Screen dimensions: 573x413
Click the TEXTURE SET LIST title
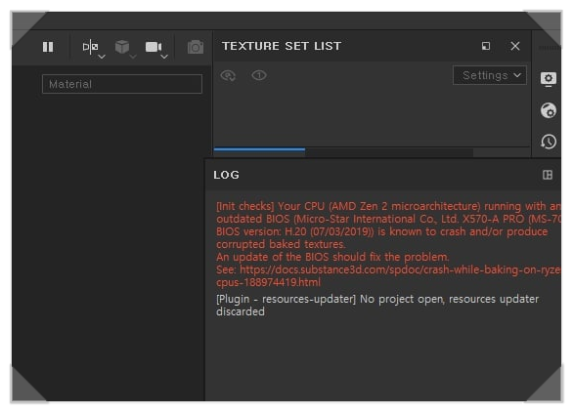282,46
